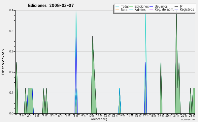Click the 2 h axis tick label
The width and height of the screenshot is (198, 122).
click(29, 115)
